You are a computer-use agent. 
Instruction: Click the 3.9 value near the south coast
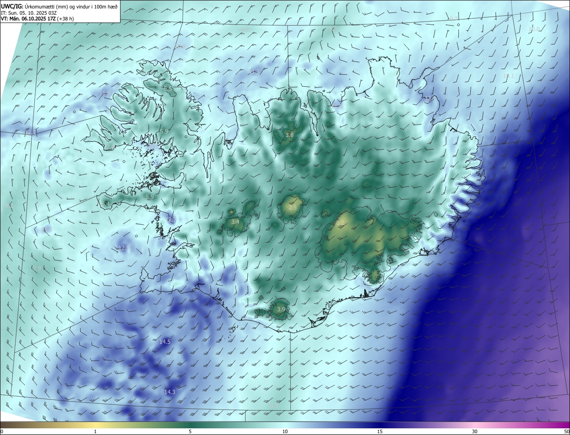coord(281,309)
